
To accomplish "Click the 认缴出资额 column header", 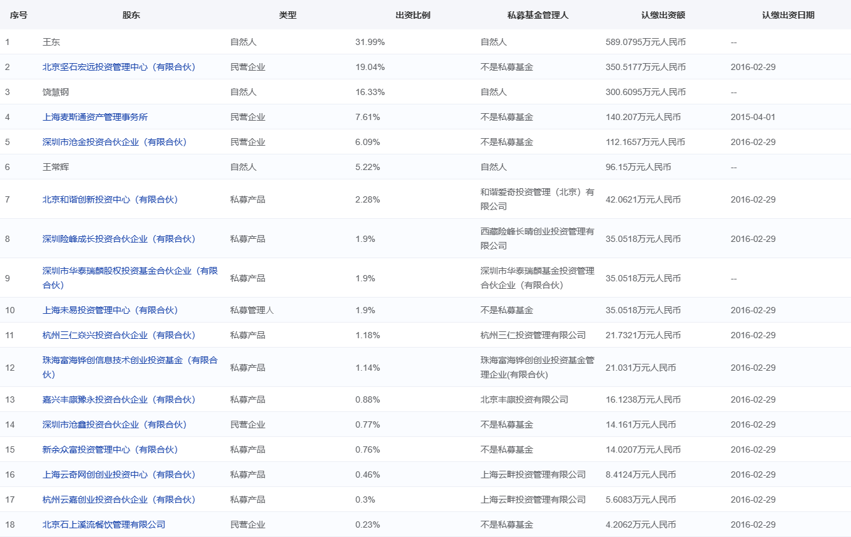I will tap(663, 15).
